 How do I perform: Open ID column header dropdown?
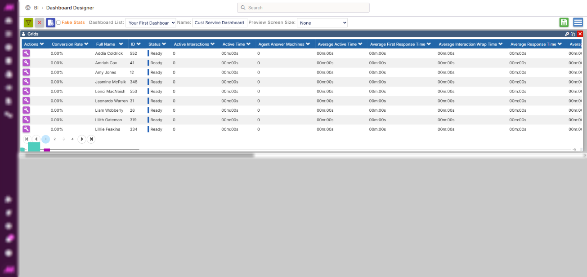coord(139,44)
